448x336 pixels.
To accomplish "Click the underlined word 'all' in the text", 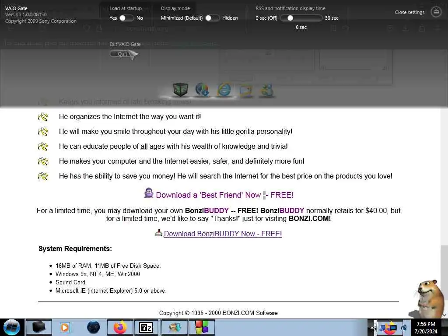I will tap(144, 146).
